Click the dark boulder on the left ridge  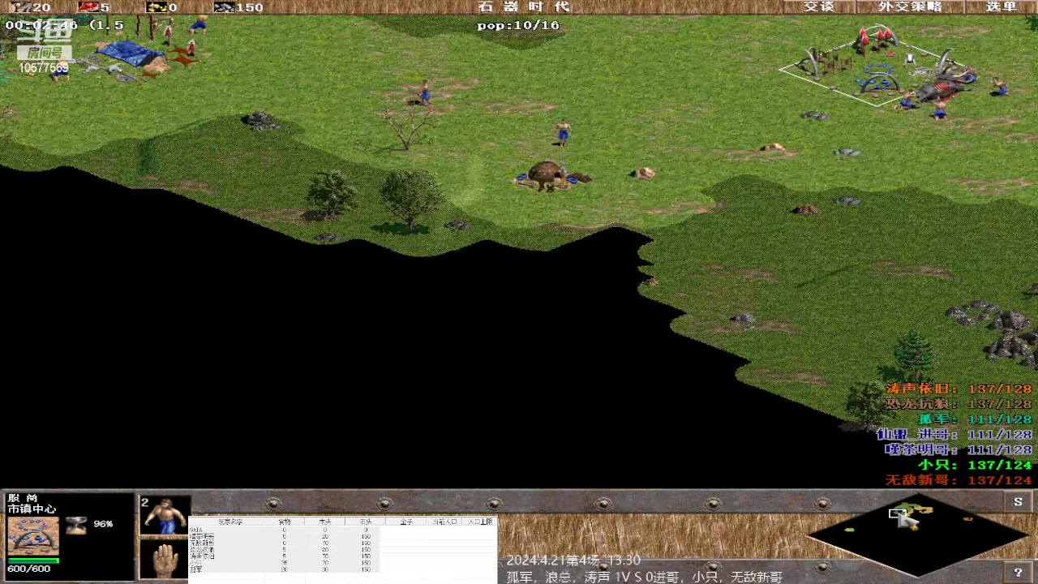[260, 121]
